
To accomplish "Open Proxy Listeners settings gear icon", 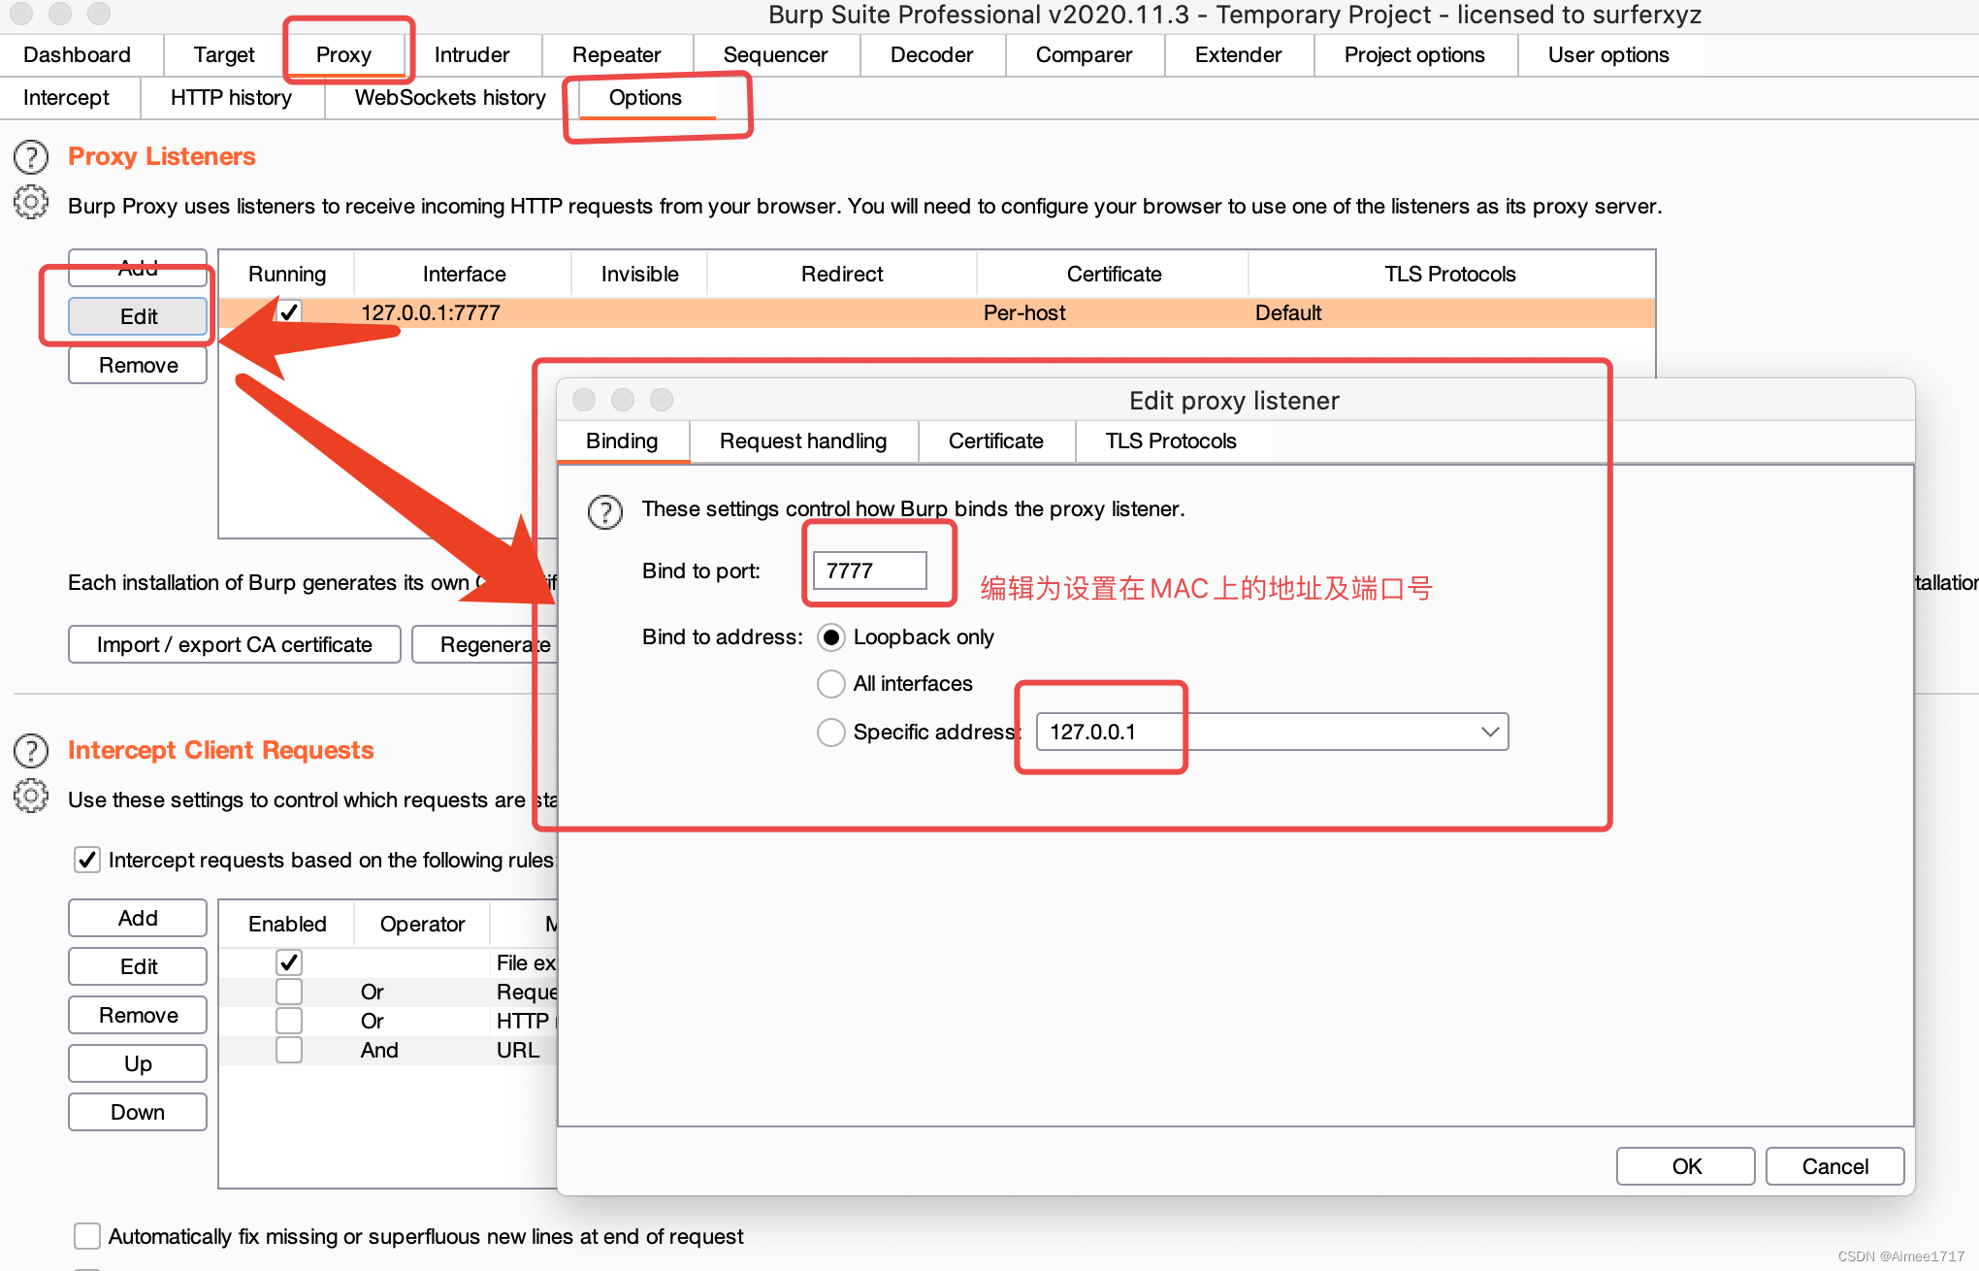I will (31, 202).
